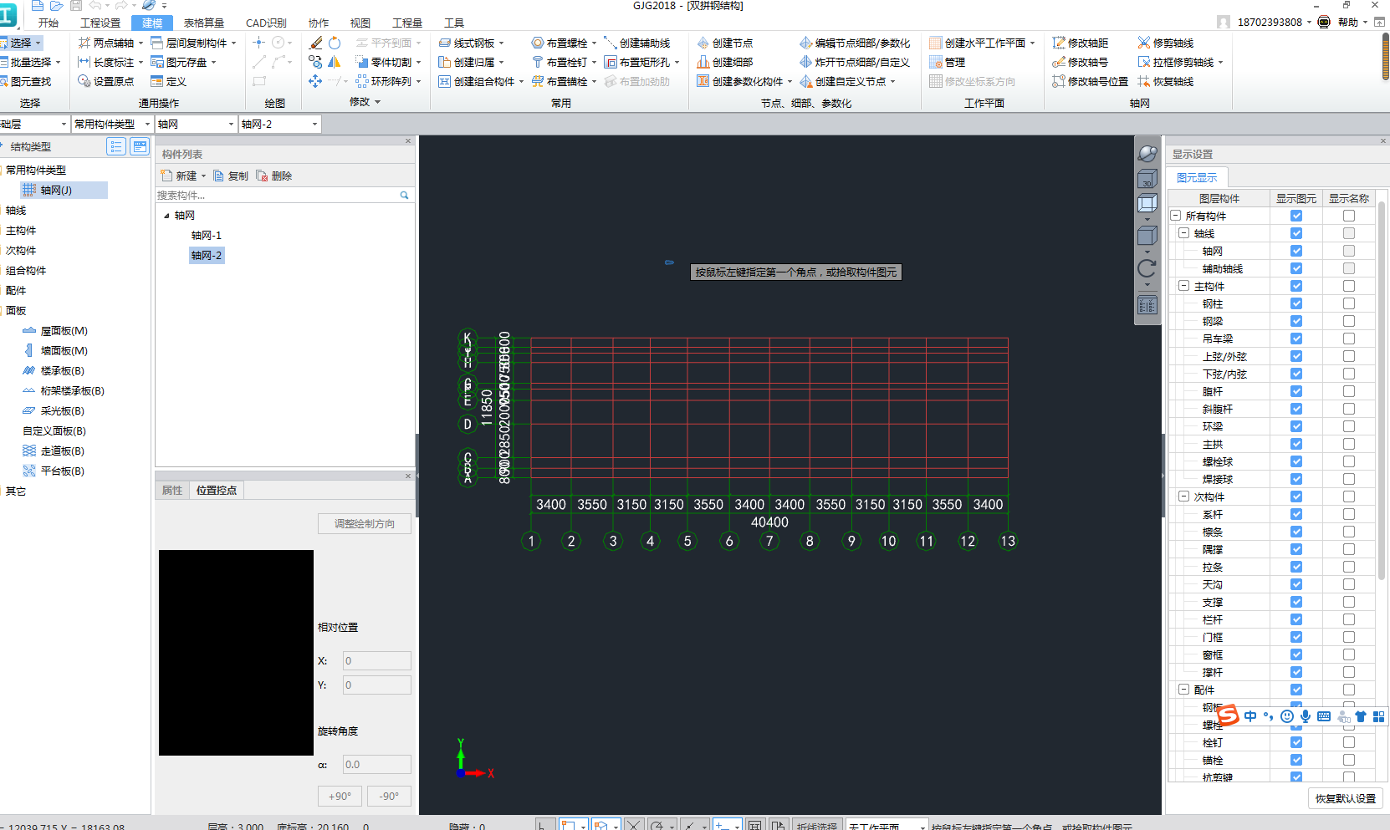Image resolution: width=1390 pixels, height=830 pixels.
Task: Enable 显示名称 checkbox for 钢梁
Action: [1348, 321]
